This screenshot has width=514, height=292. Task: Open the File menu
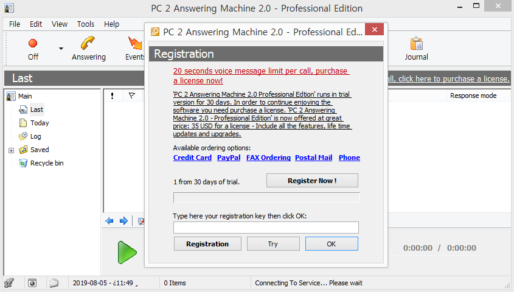(x=15, y=24)
